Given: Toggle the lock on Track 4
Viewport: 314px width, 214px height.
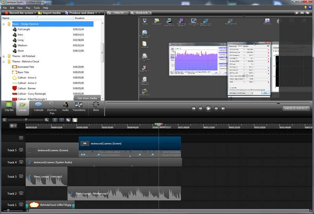Looking at the screenshot, I should [x=21, y=162].
